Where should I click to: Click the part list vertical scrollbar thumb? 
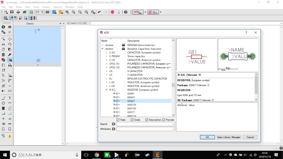173,85
